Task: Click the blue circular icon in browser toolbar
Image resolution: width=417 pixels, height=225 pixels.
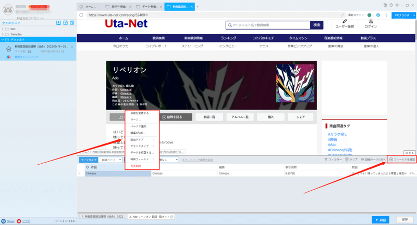Action: click(378, 15)
